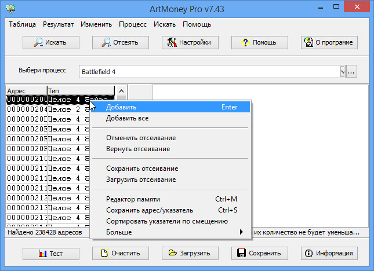Click the Информация button
Image resolution: width=374 pixels, height=271 pixels.
329,253
